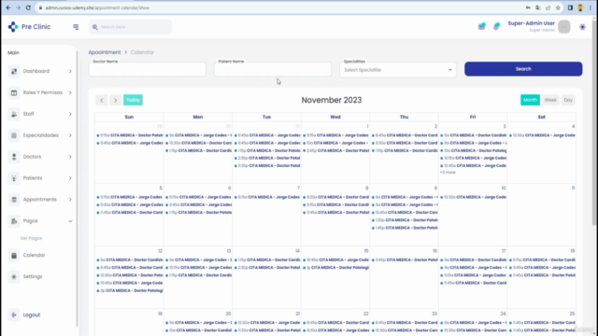Open the 1:45p appointment on Thursday 9

point(405,228)
